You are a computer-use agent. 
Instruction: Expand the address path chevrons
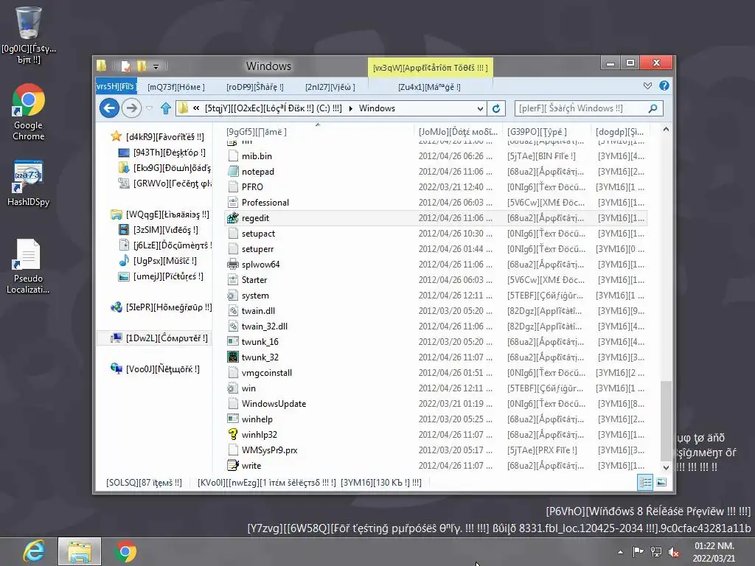[x=196, y=108]
